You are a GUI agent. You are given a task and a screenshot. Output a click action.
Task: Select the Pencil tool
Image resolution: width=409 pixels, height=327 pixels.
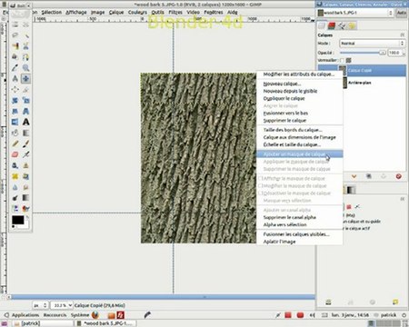coord(15,144)
